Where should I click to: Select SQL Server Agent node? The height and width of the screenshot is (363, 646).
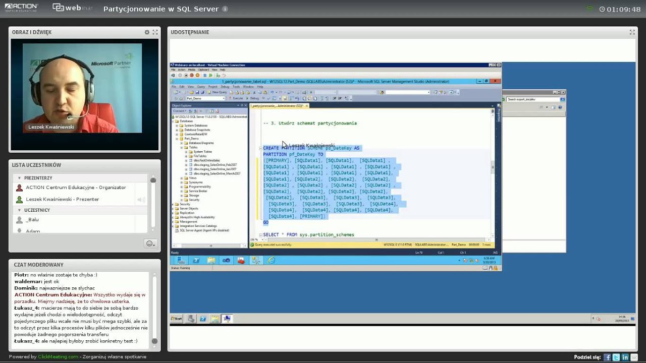point(204,230)
